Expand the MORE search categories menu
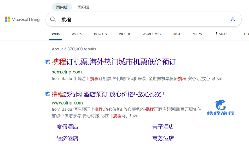 click(x=222, y=34)
